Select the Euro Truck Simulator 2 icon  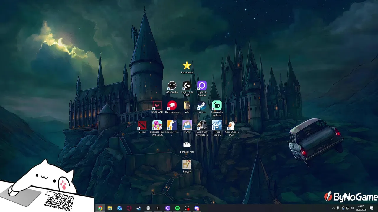(x=202, y=128)
